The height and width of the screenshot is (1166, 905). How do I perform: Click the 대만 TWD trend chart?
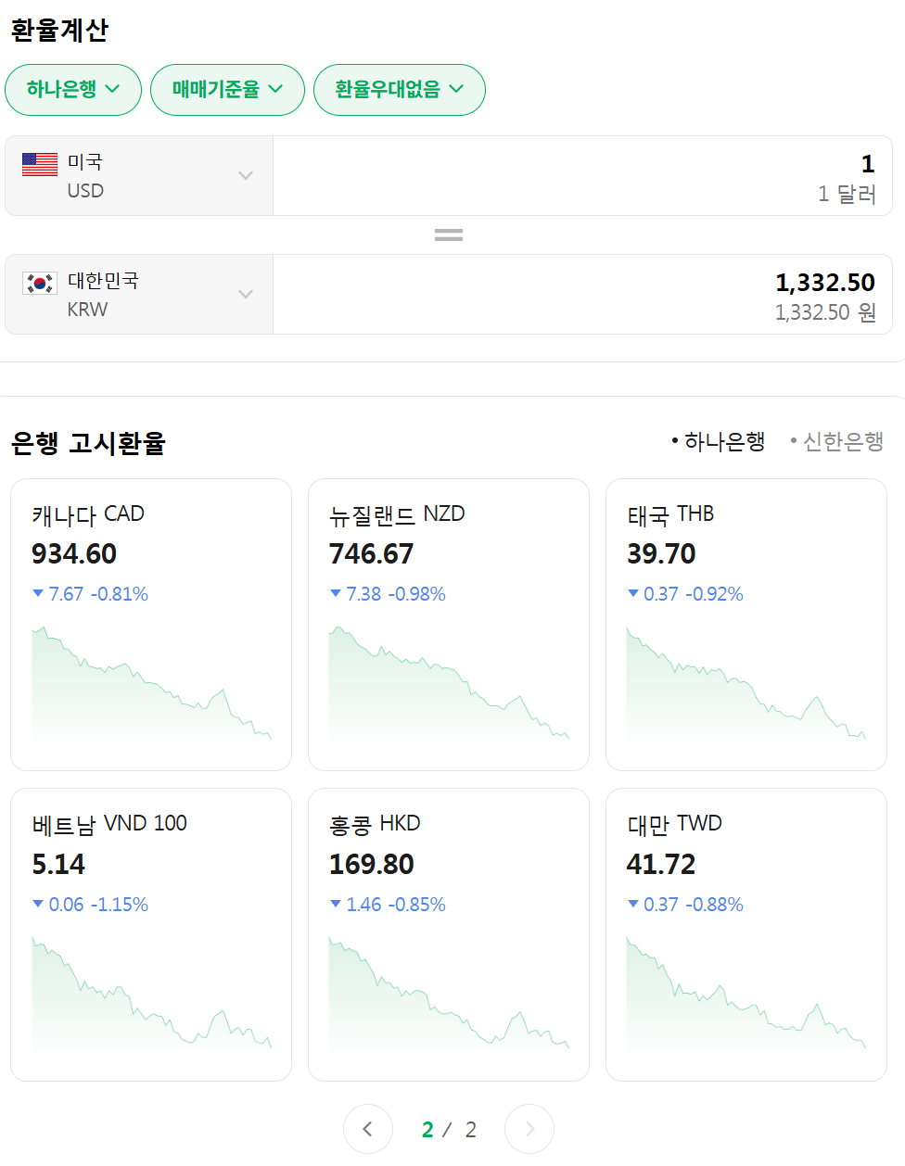746,995
